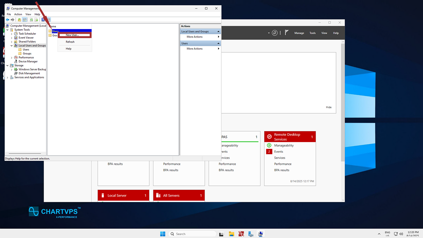The image size is (423, 238).
Task: Expand Services and Applications node
Action: coord(8,77)
